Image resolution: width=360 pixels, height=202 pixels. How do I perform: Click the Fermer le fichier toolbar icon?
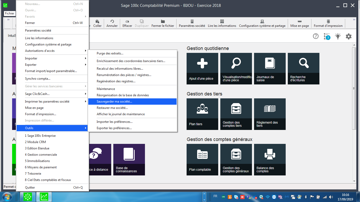(x=163, y=23)
